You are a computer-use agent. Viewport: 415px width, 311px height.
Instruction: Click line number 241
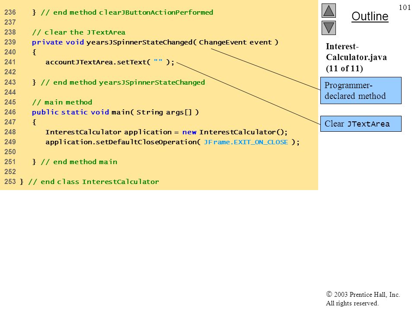10,62
